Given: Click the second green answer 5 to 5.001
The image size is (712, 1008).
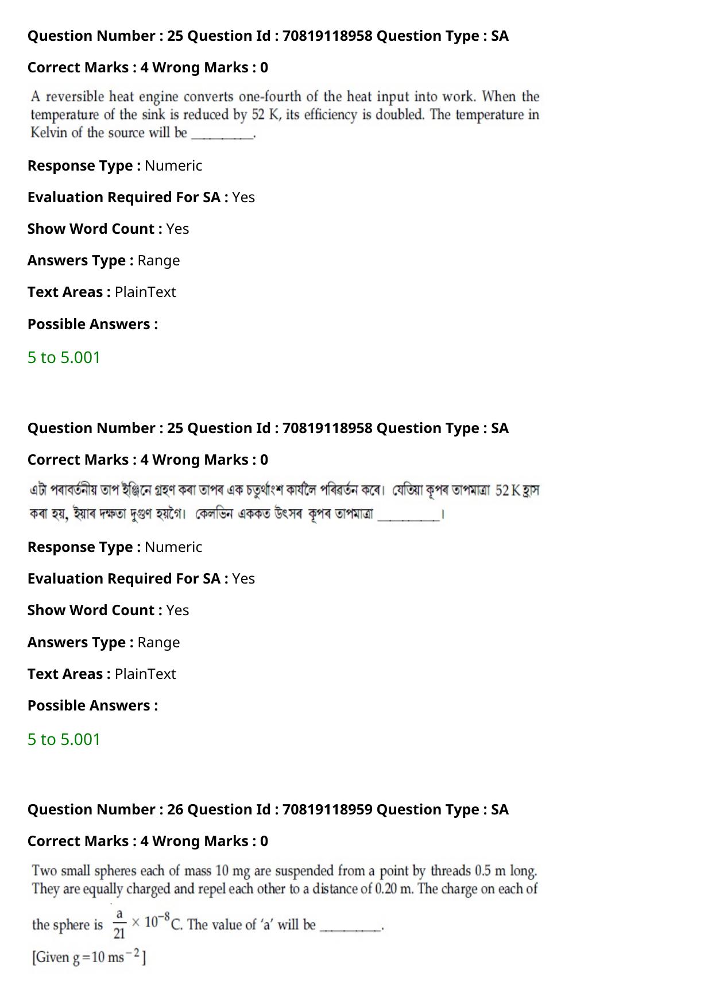Looking at the screenshot, I should click(64, 739).
